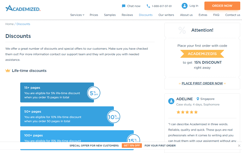Image resolution: width=242 pixels, height=153 pixels.
Task: Select the 15+ pages discount card
Action: 57,92
